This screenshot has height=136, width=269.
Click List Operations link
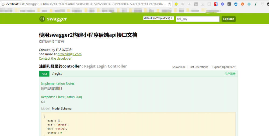click(x=199, y=67)
